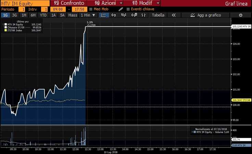Select the YTD range tab
The image size is (252, 154).
pyautogui.click(x=43, y=15)
